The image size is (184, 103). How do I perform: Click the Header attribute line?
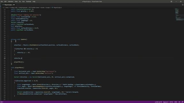26,15
